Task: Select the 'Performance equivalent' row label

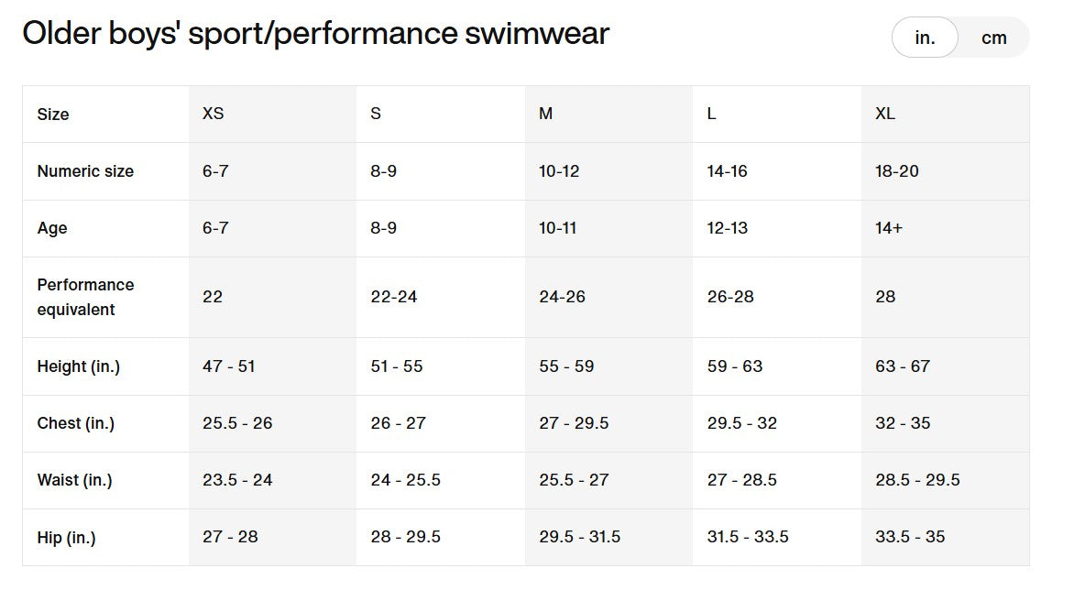Action: [85, 297]
